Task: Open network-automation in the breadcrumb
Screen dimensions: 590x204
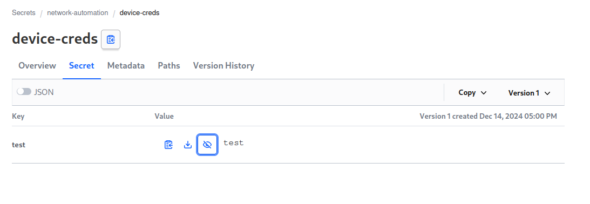Action: [x=78, y=13]
